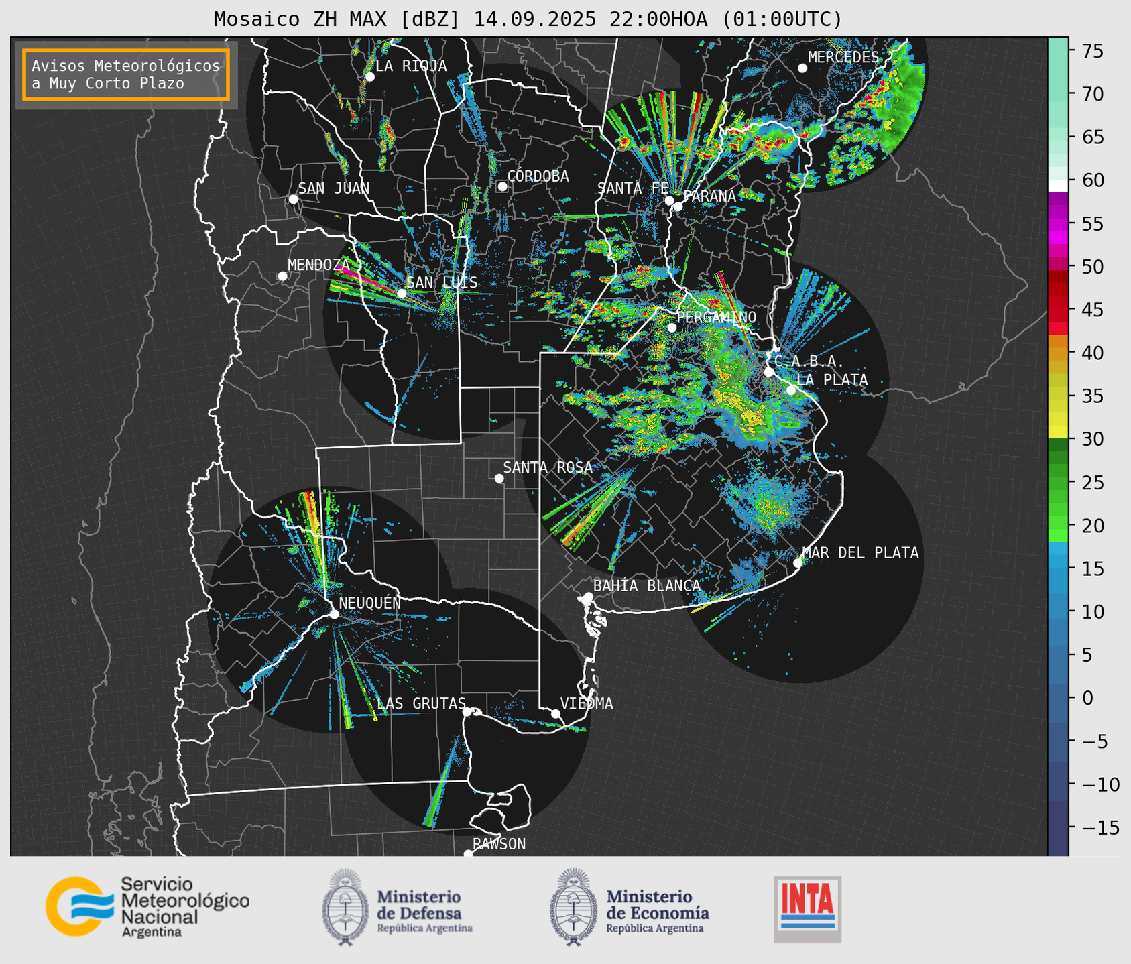The height and width of the screenshot is (964, 1131).
Task: Click the LA RIOJA map label
Action: pos(411,66)
